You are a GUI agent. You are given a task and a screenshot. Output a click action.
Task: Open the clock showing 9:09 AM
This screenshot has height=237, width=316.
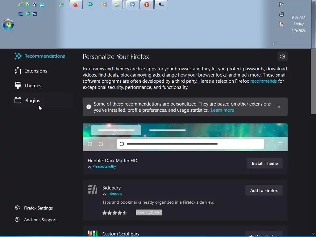click(298, 24)
